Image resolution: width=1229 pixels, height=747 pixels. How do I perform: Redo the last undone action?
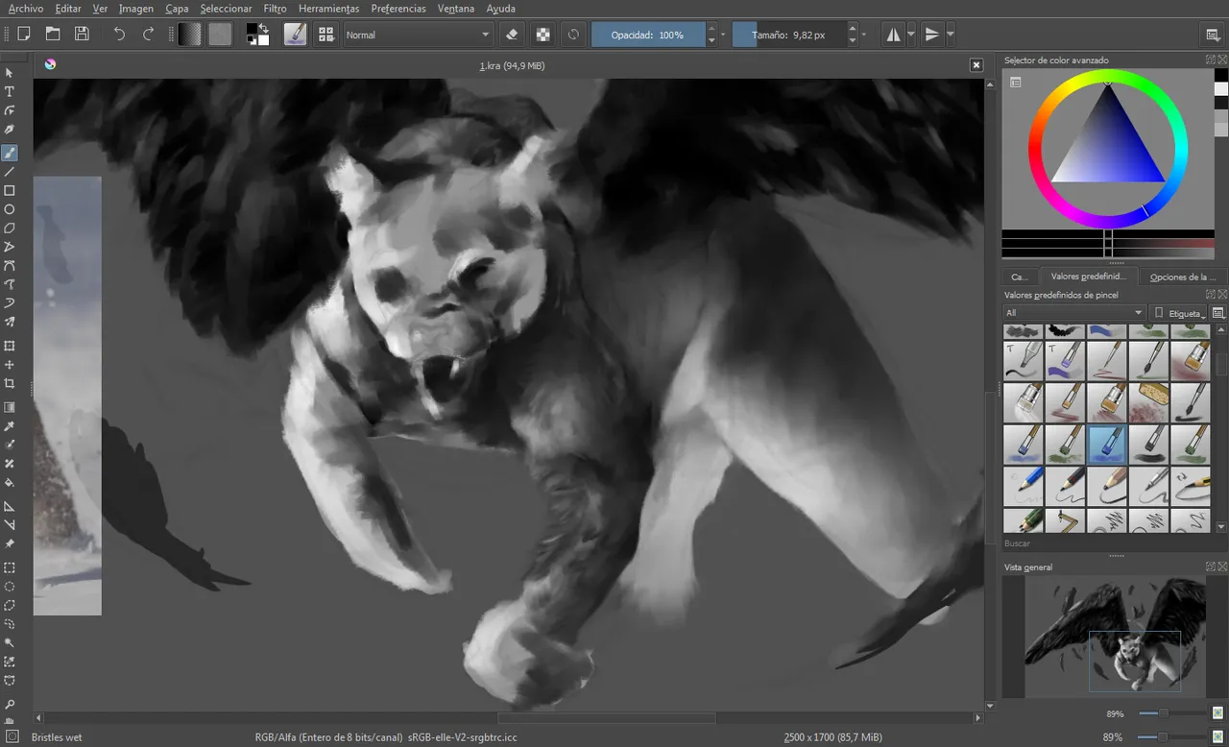(148, 35)
